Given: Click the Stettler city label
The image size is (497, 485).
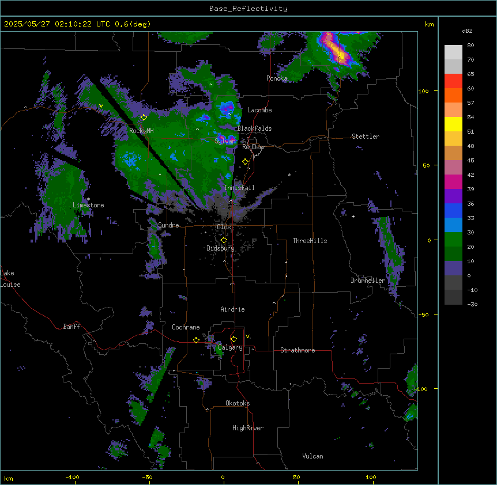Looking at the screenshot, I should coord(366,137).
